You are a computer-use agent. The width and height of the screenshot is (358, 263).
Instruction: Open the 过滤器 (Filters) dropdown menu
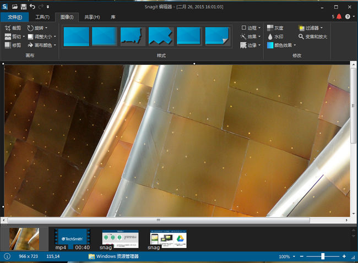312,28
